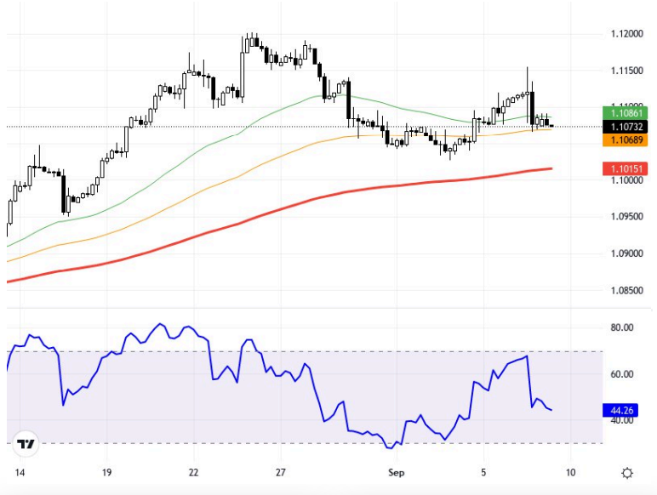
Task: Click the date label 19 on time axis
Action: [106, 473]
